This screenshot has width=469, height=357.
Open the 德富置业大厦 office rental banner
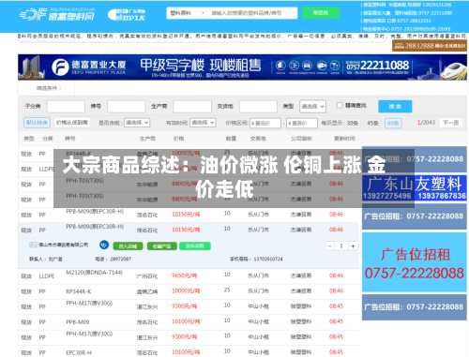click(x=242, y=67)
